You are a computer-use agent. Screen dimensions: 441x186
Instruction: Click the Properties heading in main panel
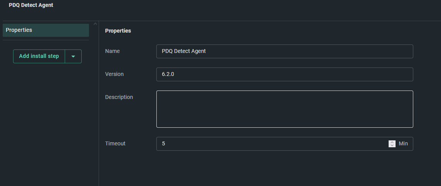pyautogui.click(x=118, y=31)
